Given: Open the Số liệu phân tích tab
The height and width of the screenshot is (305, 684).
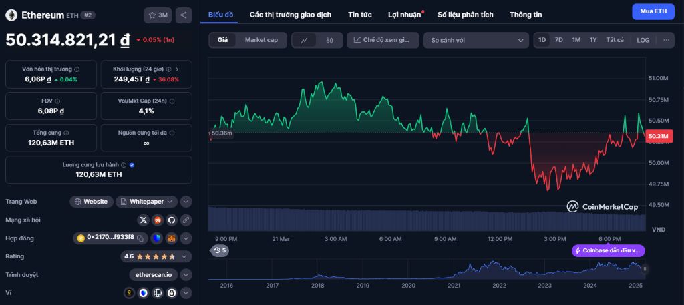Looking at the screenshot, I should click(466, 15).
